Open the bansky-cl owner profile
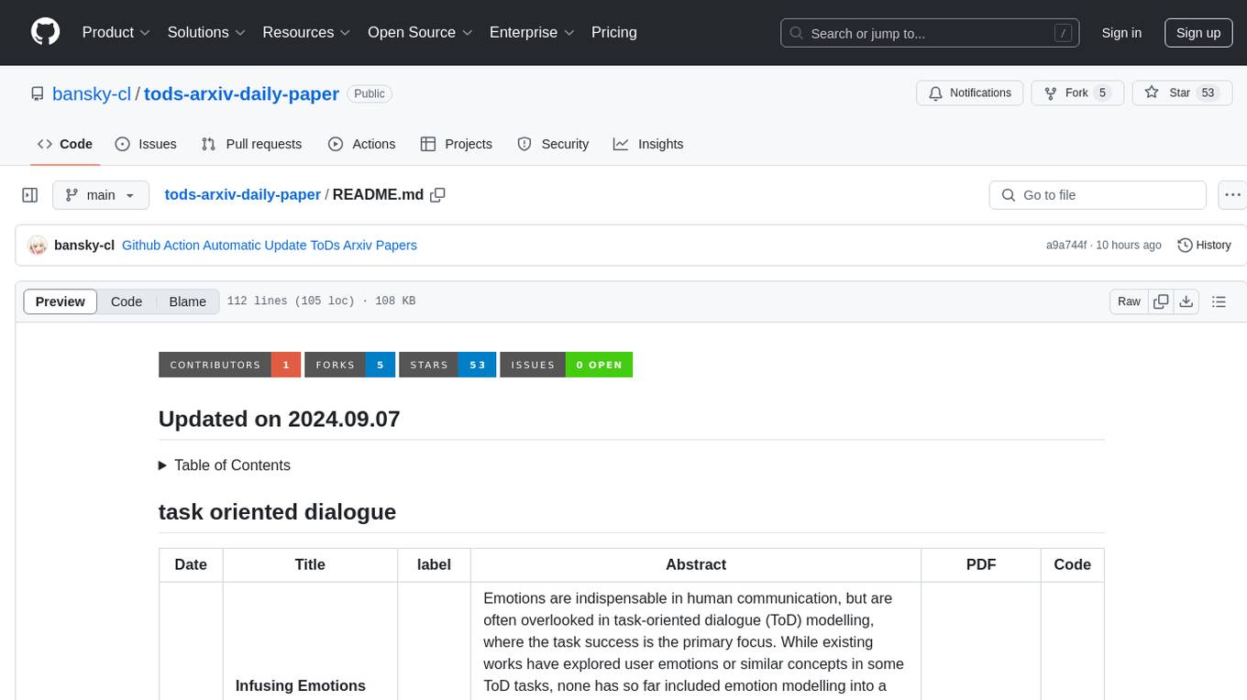 [92, 93]
